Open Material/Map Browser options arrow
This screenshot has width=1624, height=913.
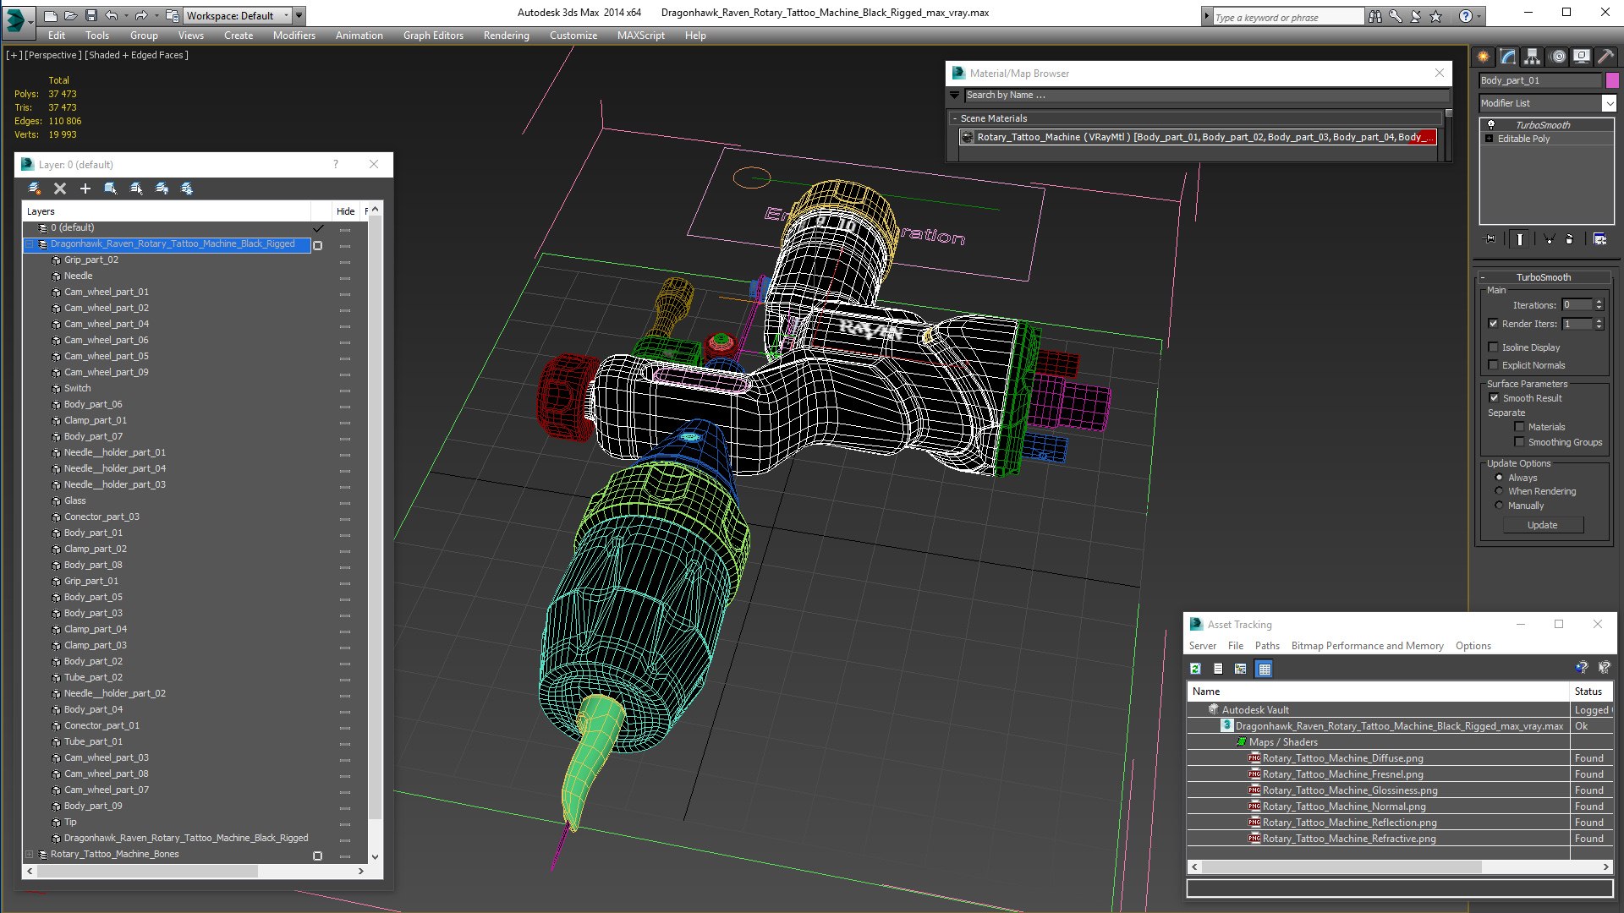click(955, 96)
